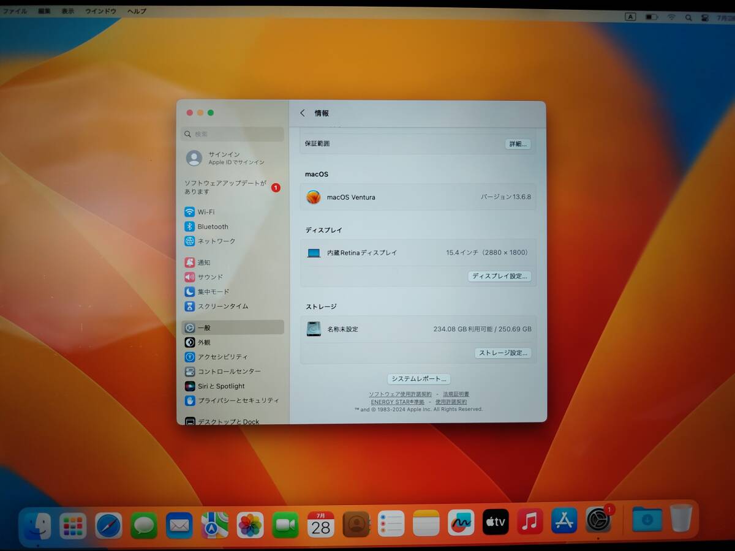Open 法規証明書 link

(456, 394)
